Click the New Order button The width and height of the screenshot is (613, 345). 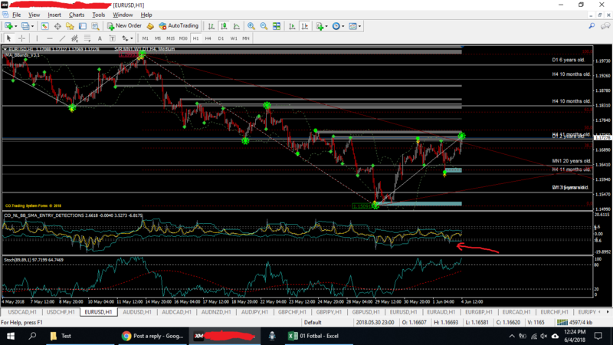pos(124,26)
